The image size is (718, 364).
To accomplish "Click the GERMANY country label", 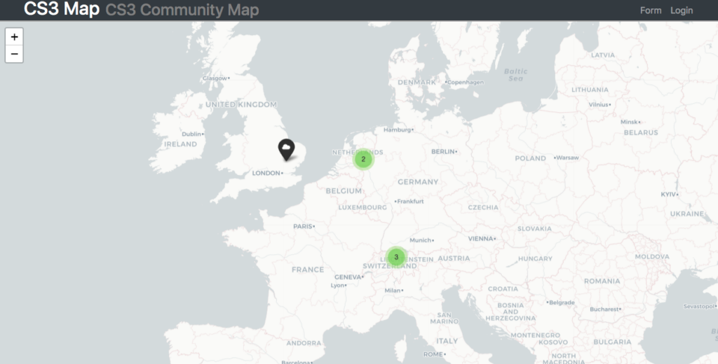I will pyautogui.click(x=418, y=182).
